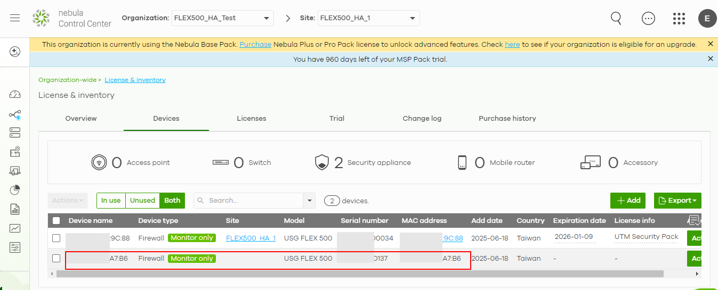
Task: Click the License & inventory breadcrumb link
Action: point(135,80)
